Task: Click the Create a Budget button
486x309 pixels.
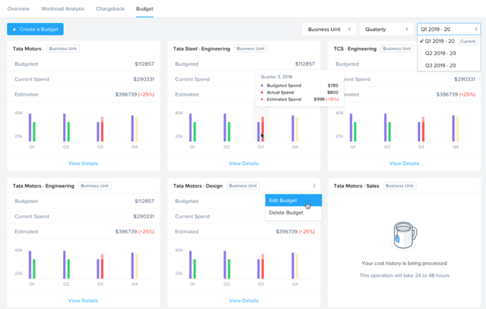Action: [x=35, y=29]
